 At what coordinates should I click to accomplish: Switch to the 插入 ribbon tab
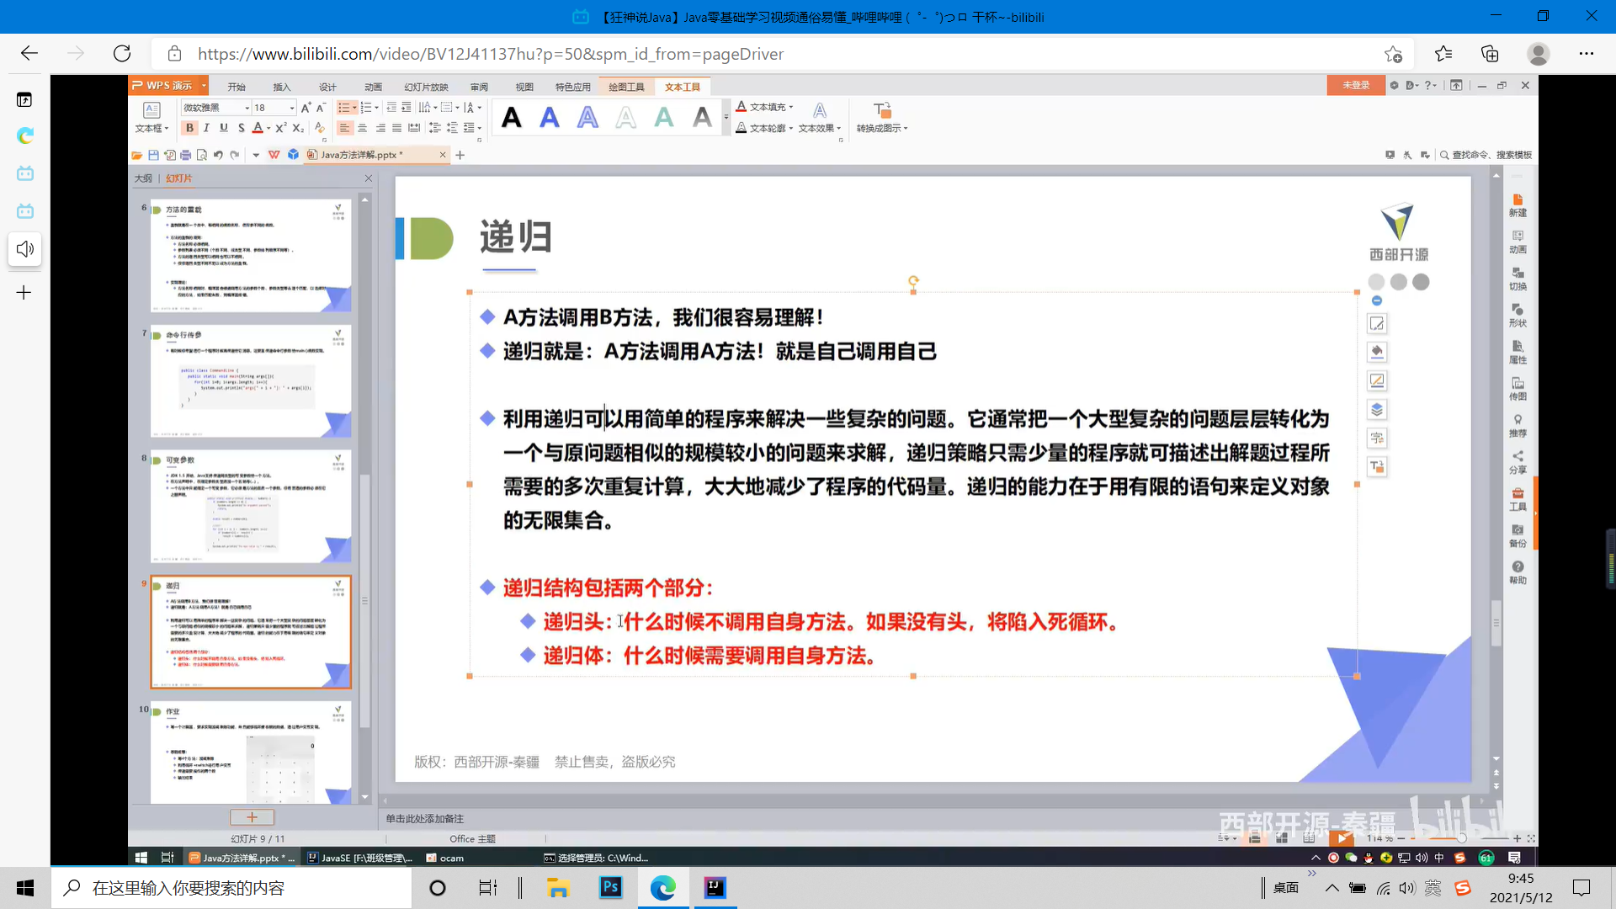point(281,87)
